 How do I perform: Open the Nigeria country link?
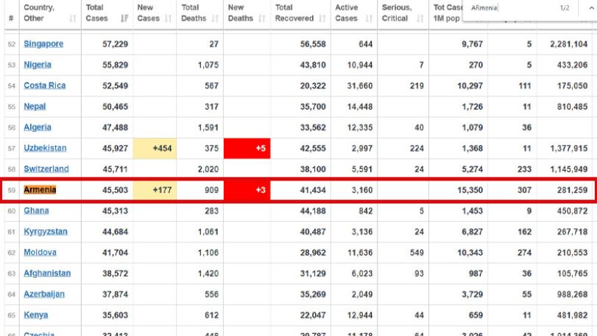click(38, 65)
